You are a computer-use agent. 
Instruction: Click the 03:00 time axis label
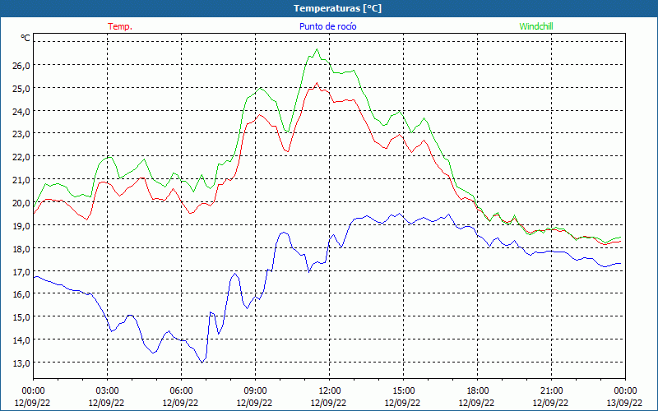click(108, 391)
